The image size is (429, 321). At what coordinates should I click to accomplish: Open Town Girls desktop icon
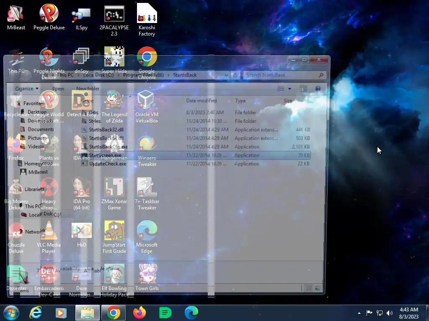tap(147, 278)
